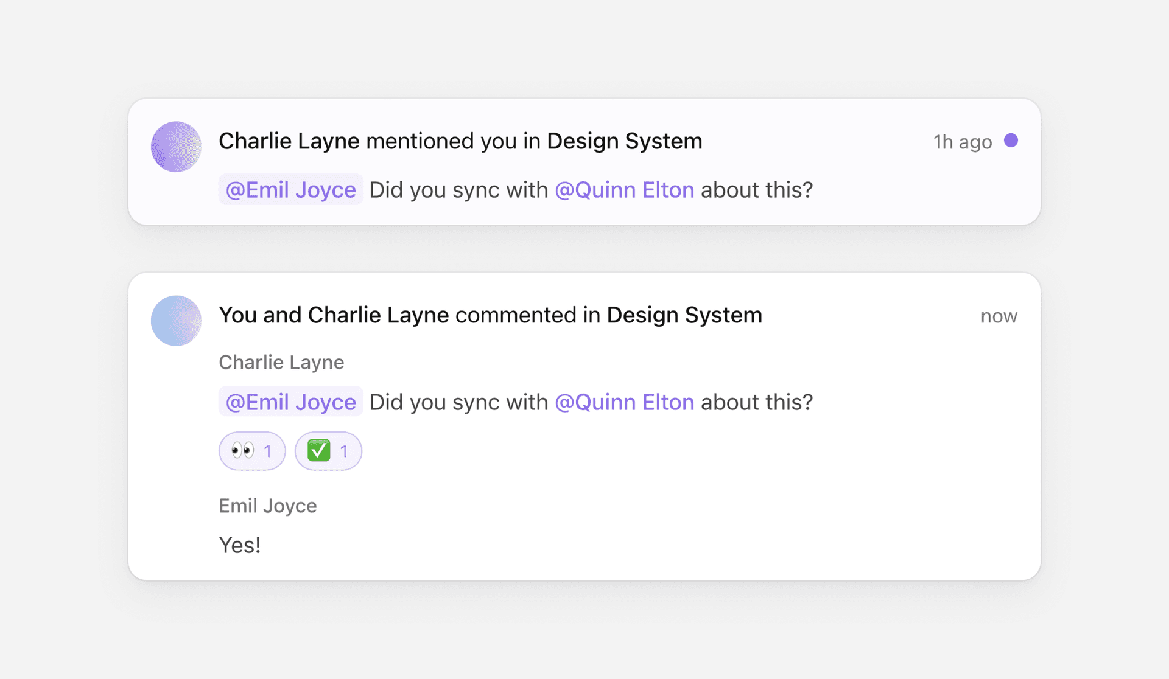The height and width of the screenshot is (679, 1169).
Task: Click @Quinn Elton mention in the top notification
Action: (x=624, y=190)
